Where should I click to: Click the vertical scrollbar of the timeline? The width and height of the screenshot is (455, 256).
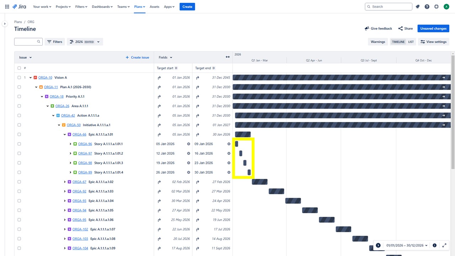[453, 112]
